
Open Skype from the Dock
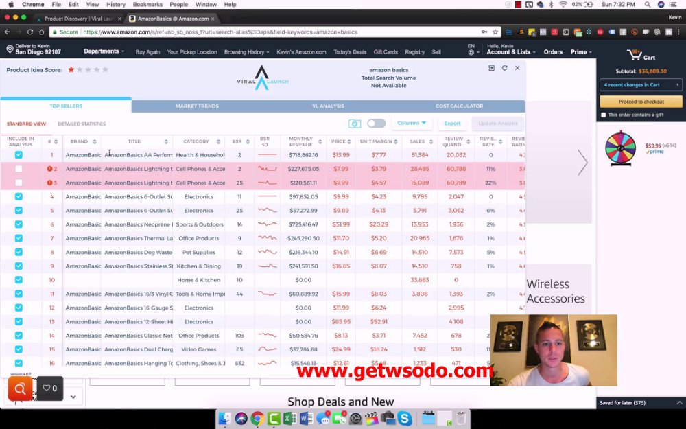(405, 419)
